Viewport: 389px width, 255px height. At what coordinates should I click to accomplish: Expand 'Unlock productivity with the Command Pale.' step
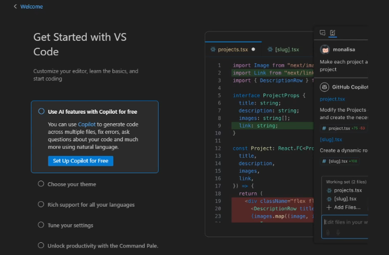[103, 245]
